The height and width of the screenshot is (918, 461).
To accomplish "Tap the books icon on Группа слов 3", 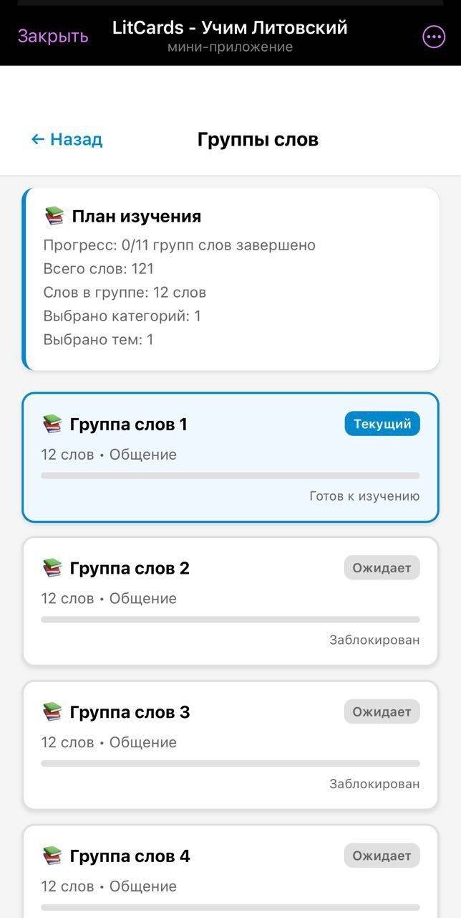I will tap(52, 711).
